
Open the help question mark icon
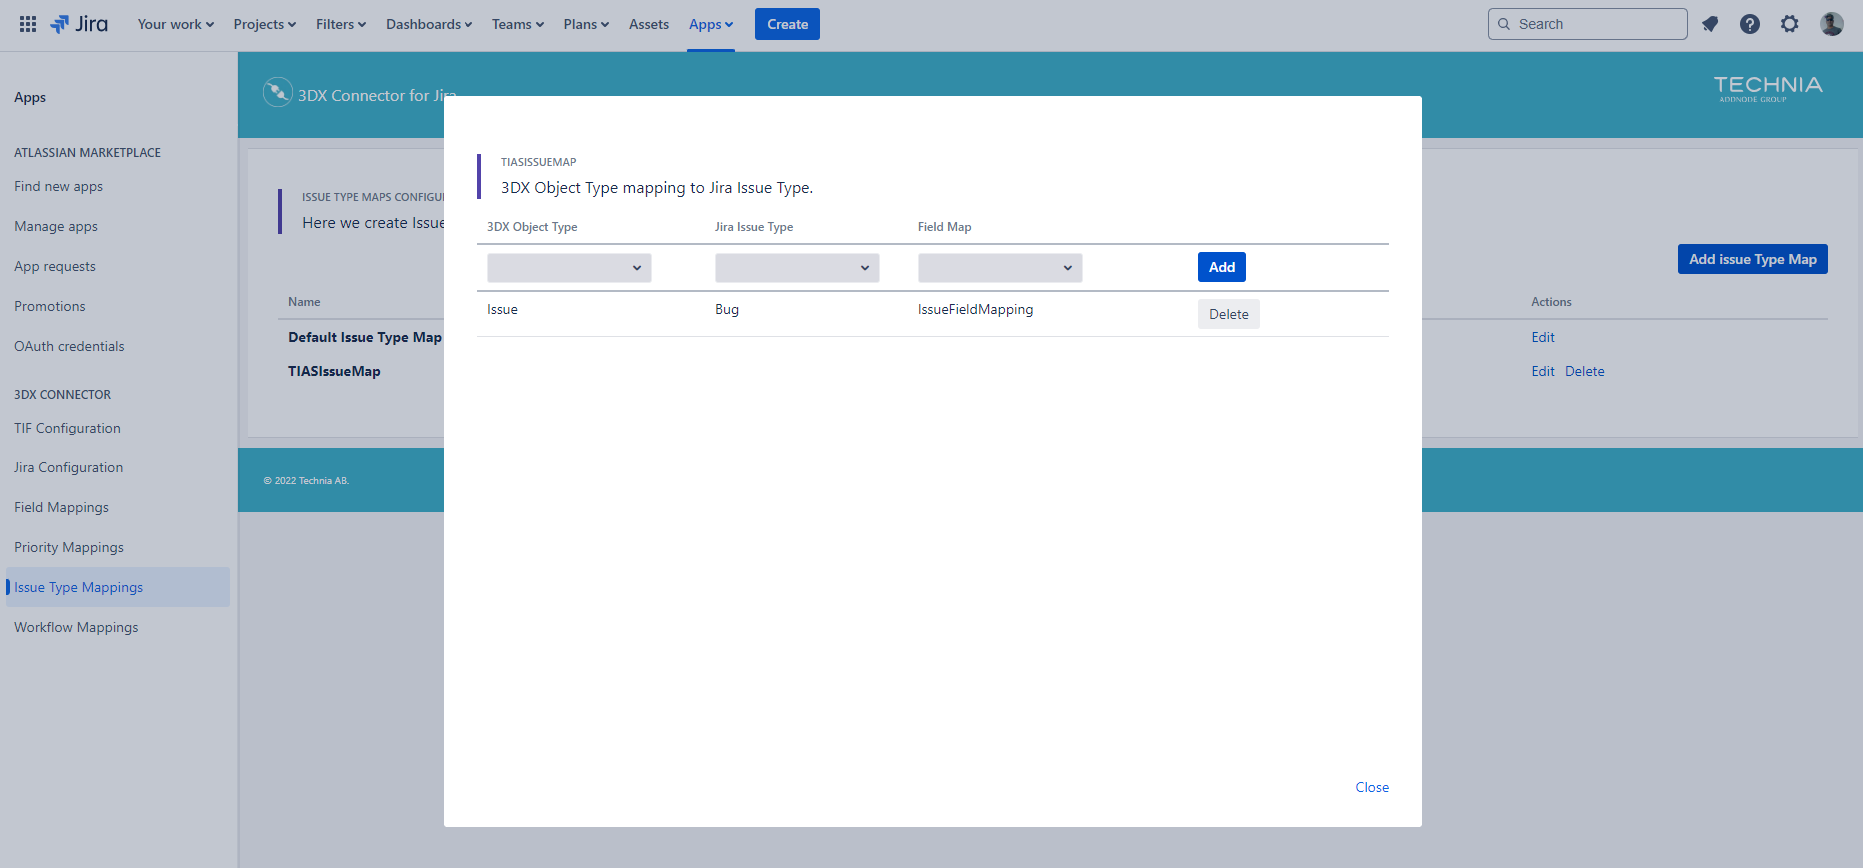(1749, 24)
